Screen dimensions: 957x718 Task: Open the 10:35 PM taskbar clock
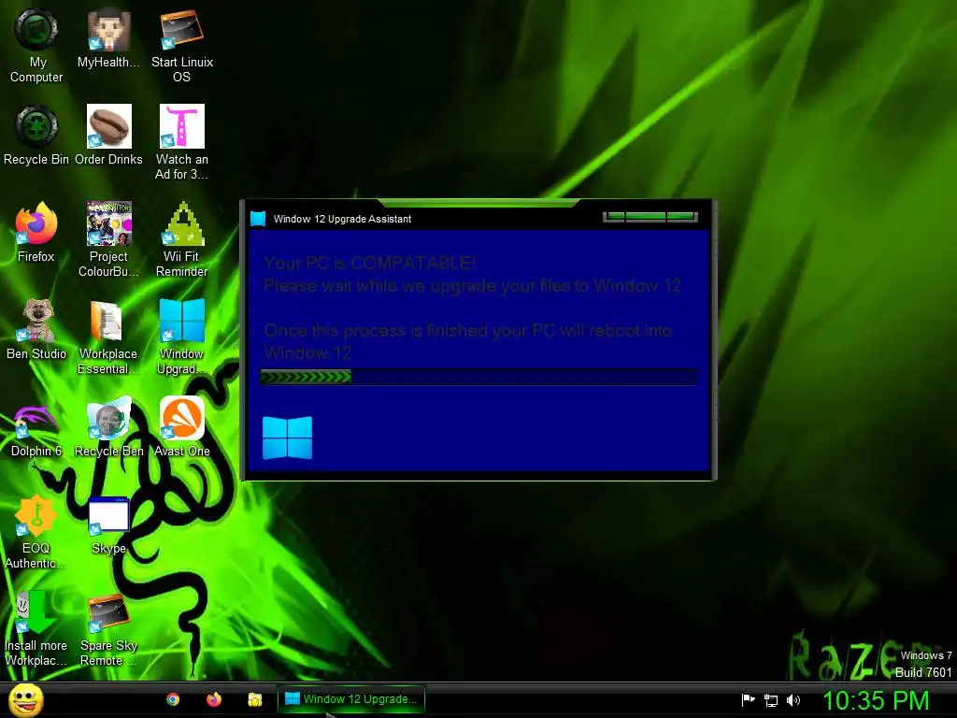tap(876, 700)
